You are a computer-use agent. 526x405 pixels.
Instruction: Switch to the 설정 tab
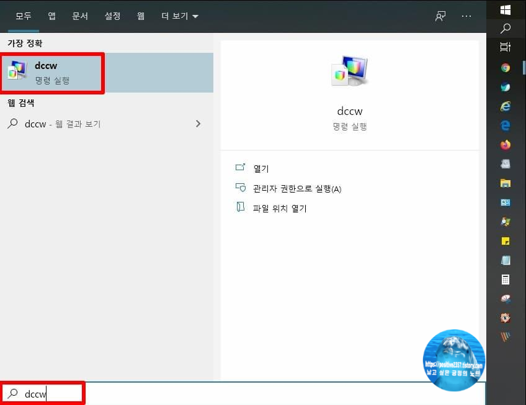click(112, 16)
